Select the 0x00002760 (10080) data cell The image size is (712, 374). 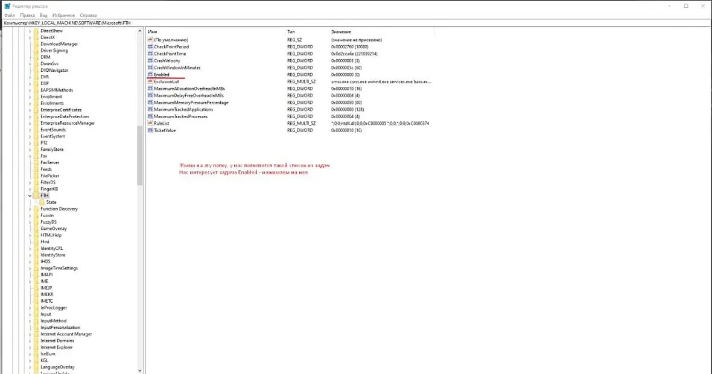click(x=349, y=47)
